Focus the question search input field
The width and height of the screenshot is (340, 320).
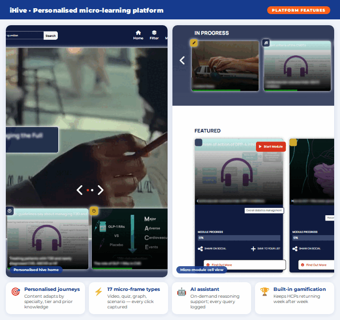pyautogui.click(x=25, y=35)
